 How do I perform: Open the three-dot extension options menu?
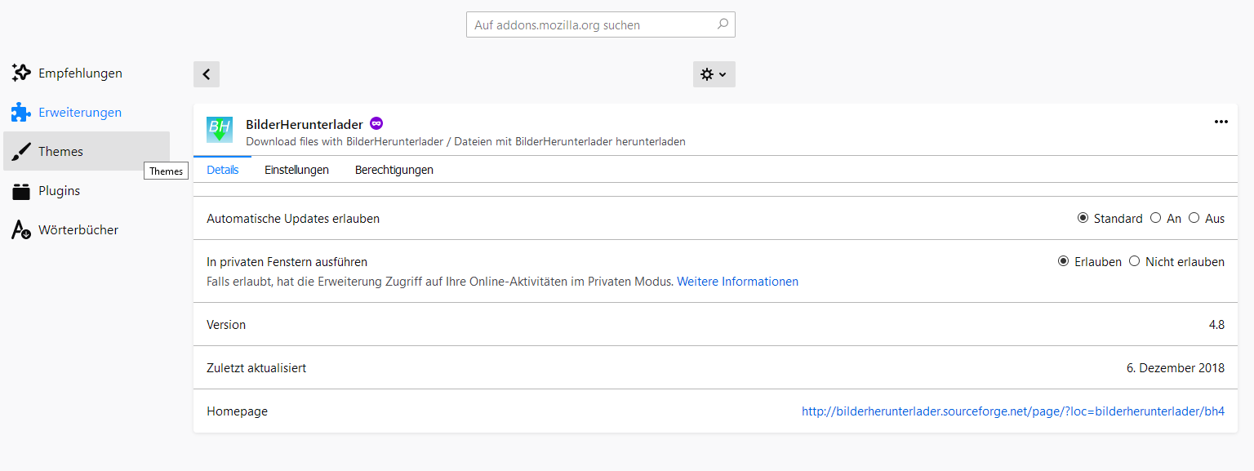(1221, 122)
